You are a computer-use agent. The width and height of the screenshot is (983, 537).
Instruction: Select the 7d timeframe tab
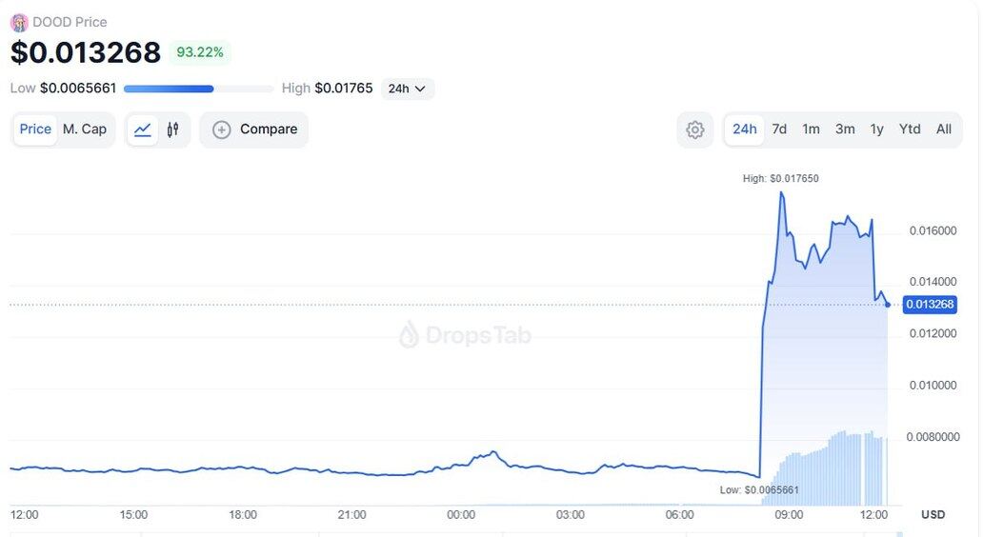tap(779, 129)
